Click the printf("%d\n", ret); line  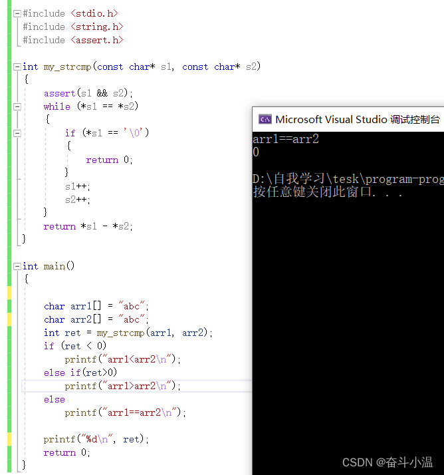[96, 439]
